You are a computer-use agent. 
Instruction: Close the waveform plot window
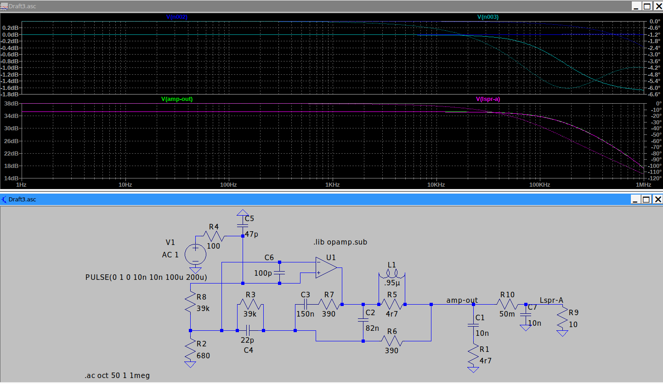(657, 6)
